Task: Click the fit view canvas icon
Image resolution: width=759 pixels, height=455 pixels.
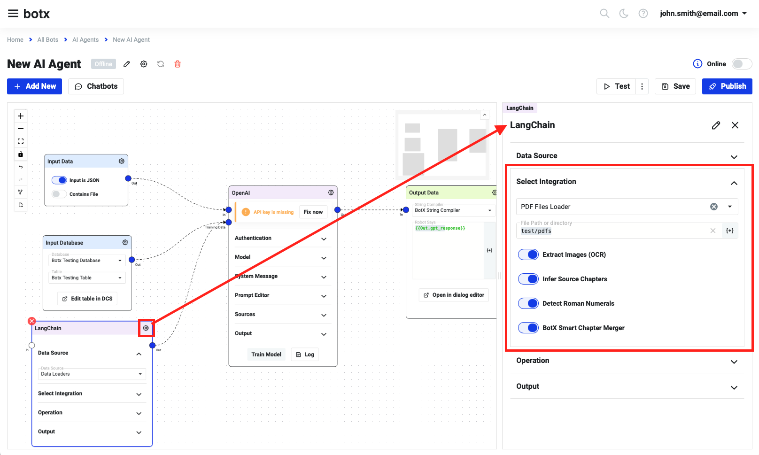Action: [21, 141]
